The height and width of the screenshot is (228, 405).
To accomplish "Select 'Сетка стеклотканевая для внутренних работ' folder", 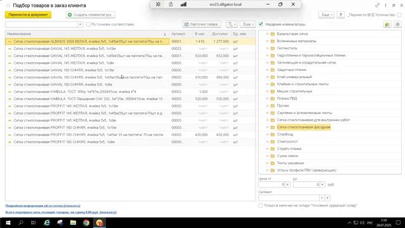I will (x=313, y=120).
